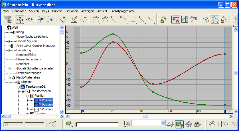Select Video-Nachbearbeitung in tree
The width and height of the screenshot is (239, 131).
click(32, 37)
